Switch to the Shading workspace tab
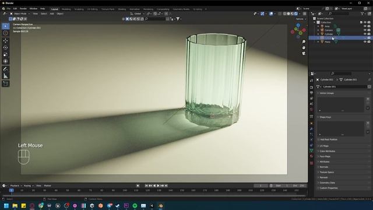 tap(122, 9)
